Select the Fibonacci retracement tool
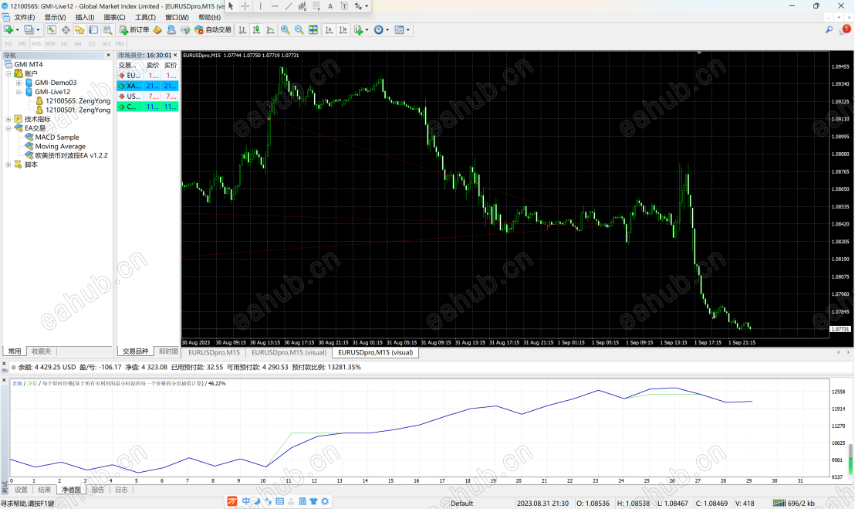 316,6
